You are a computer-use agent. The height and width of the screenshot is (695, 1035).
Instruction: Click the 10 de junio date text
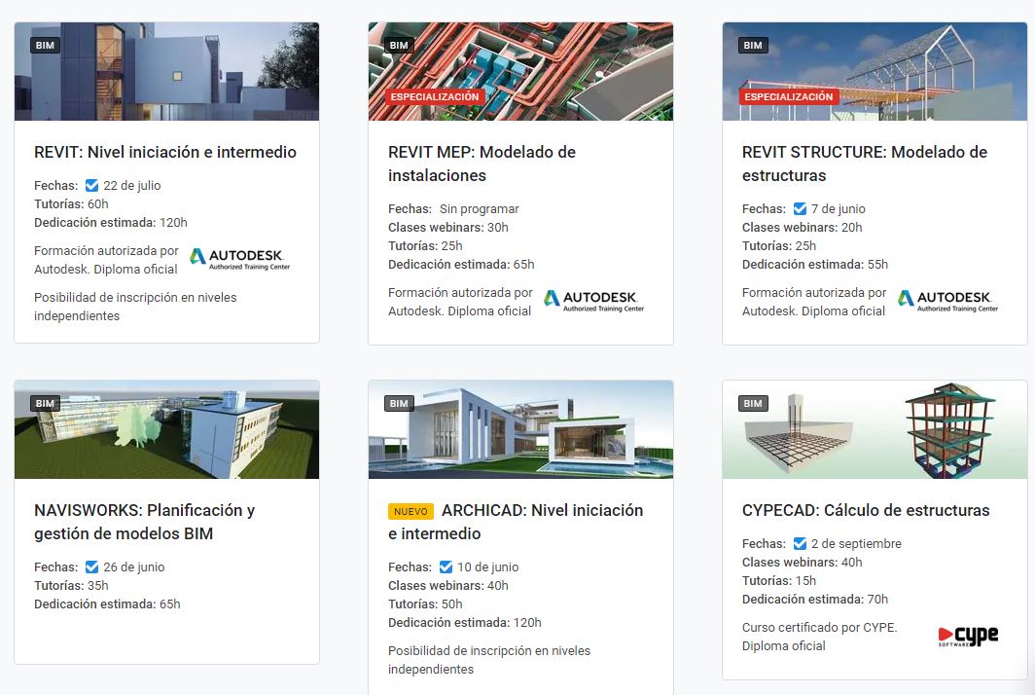point(487,567)
